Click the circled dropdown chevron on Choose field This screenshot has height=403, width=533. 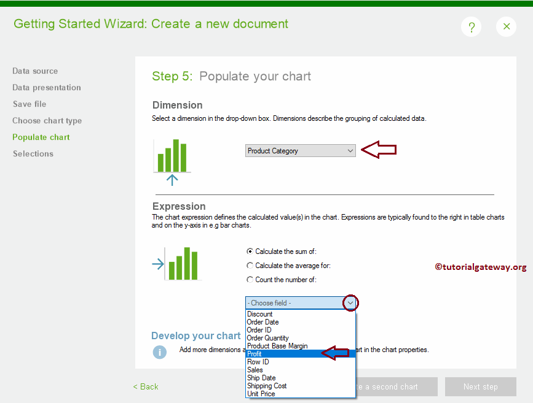pyautogui.click(x=350, y=302)
